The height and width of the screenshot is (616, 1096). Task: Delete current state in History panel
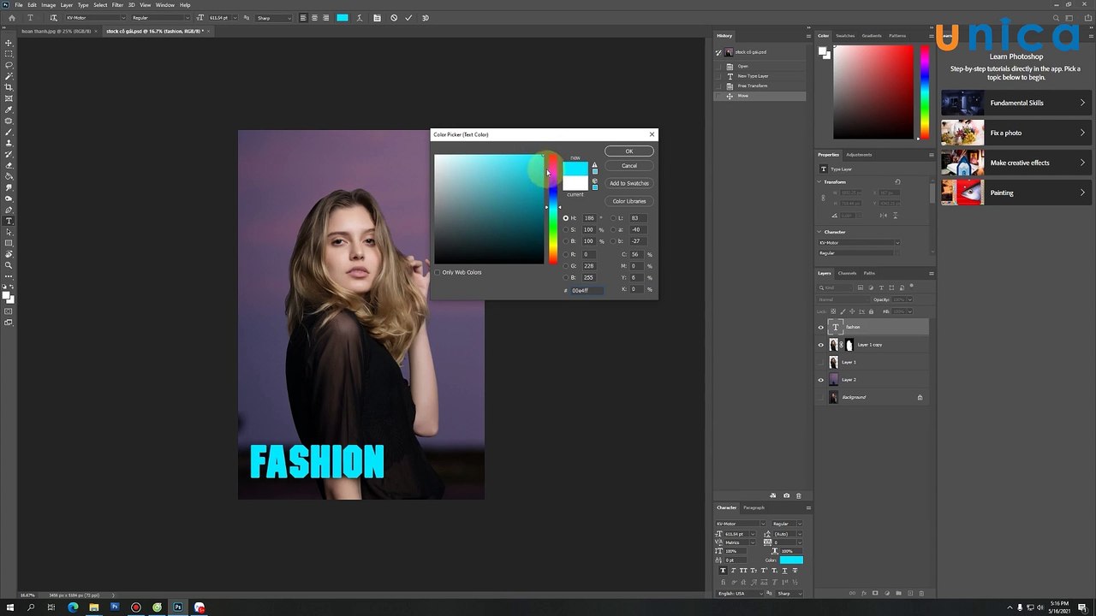coord(799,495)
